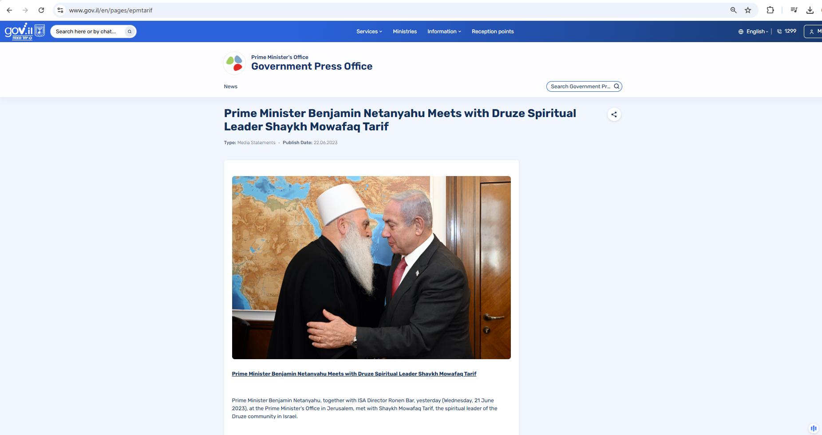The width and height of the screenshot is (822, 435).
Task: Click browser zoom magnifier icon
Action: point(733,10)
